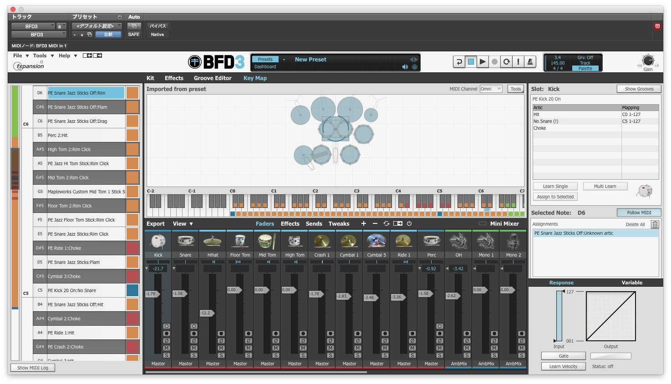Open the 'a' insert slot dropdown

coord(61,26)
